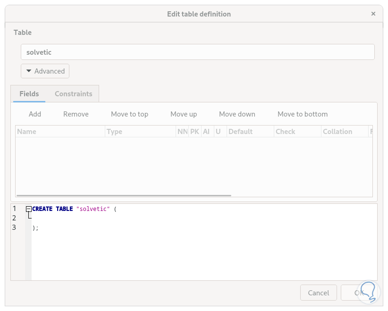Click the Add field button

click(x=35, y=114)
